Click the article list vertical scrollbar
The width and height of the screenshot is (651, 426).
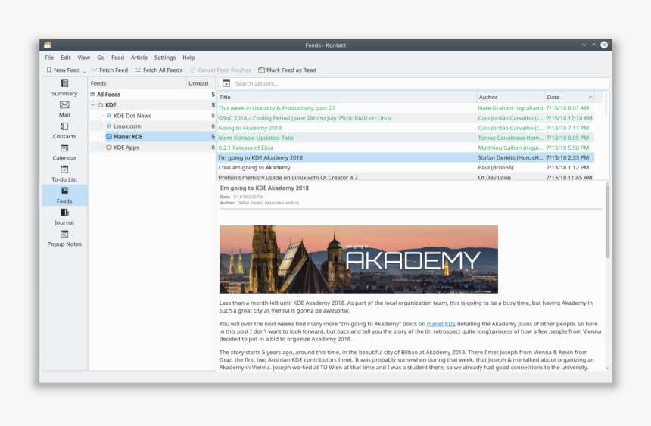606,104
